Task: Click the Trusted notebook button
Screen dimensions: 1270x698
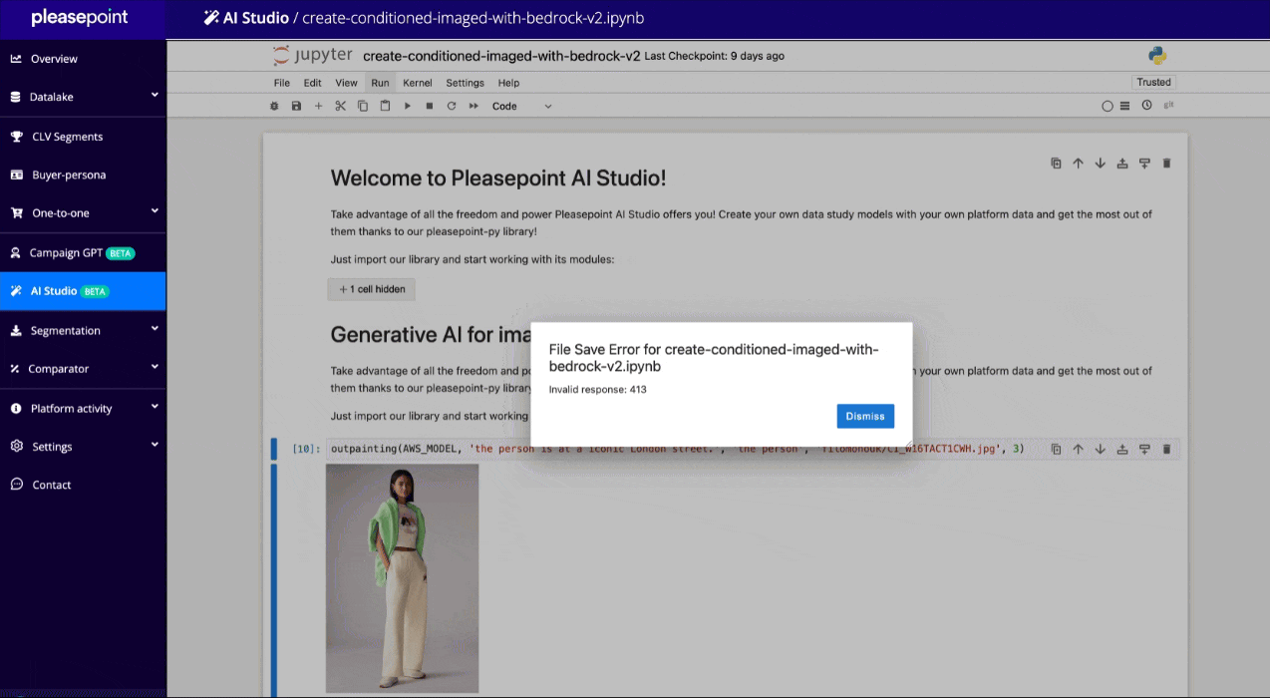Action: click(1153, 83)
